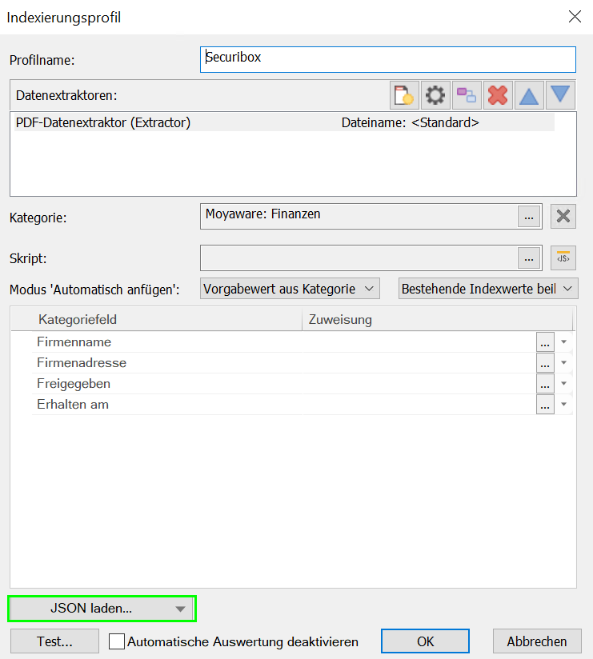Select the Firmenname row

(302, 341)
